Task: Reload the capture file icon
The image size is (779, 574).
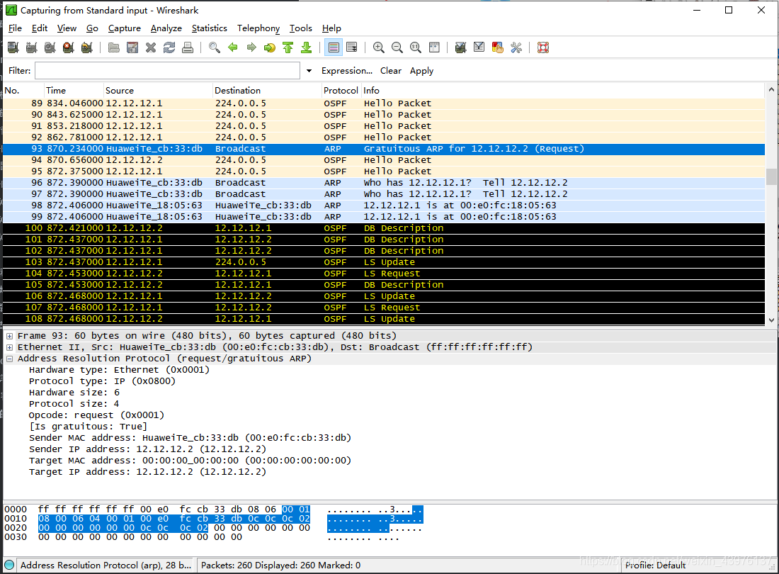Action: 169,47
